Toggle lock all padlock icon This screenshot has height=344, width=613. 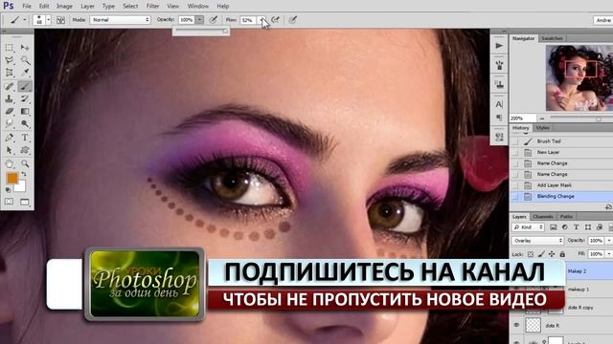pyautogui.click(x=562, y=254)
